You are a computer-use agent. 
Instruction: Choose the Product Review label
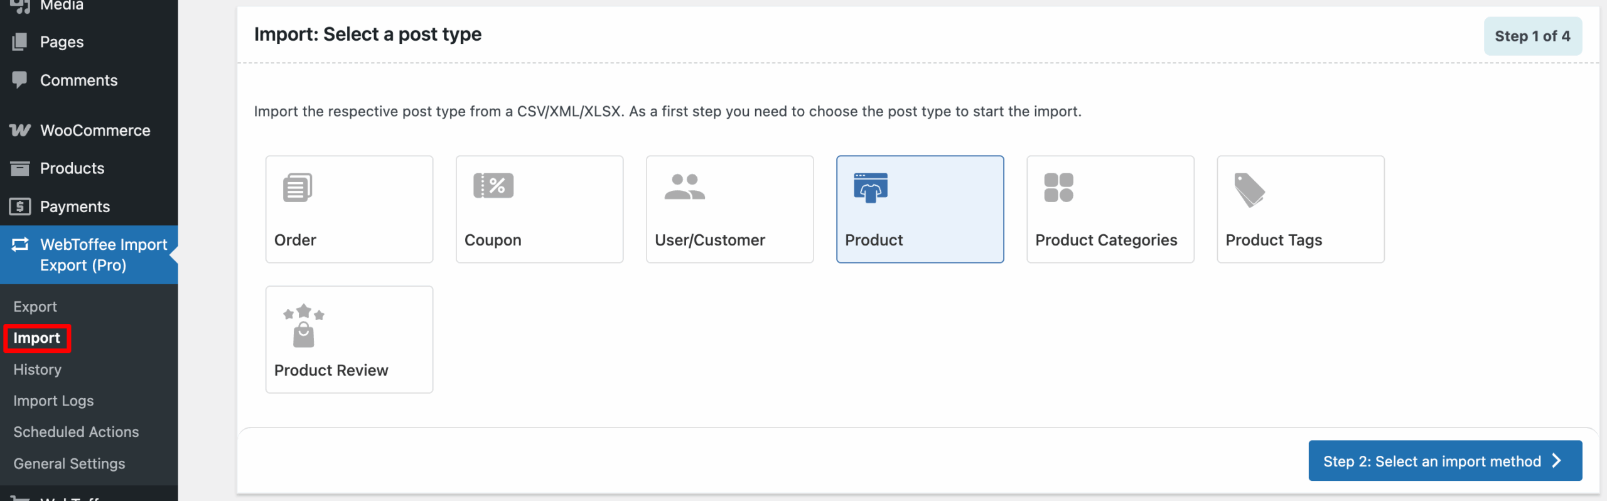331,370
